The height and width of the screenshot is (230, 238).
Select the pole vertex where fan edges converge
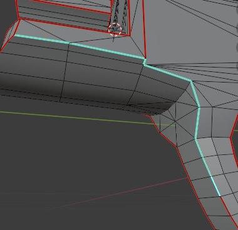pos(175,121)
